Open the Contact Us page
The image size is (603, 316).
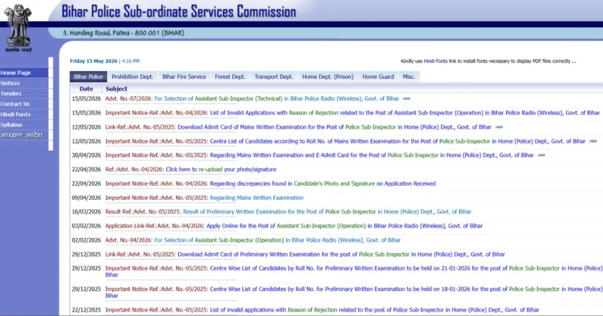pos(15,104)
